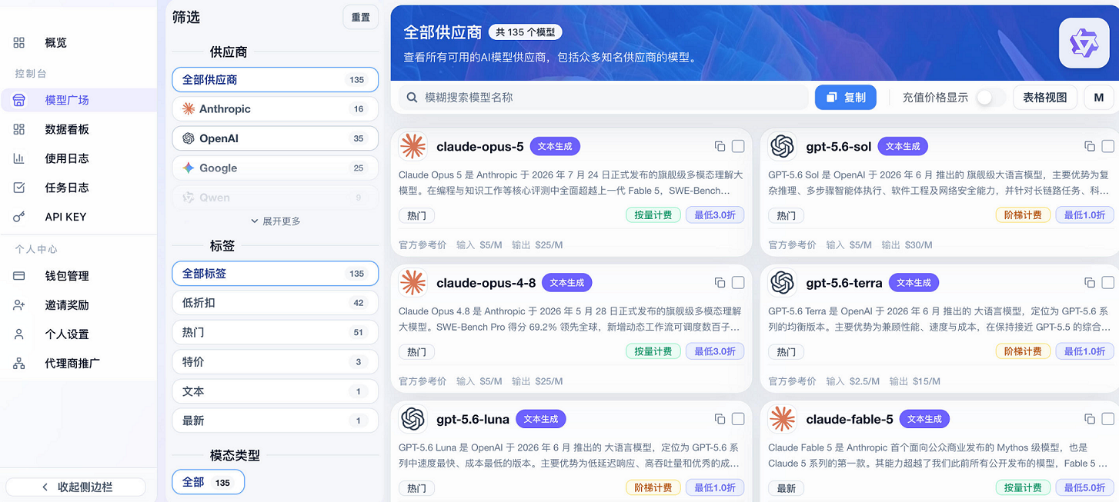Check the claude-fable-5 card checkbox
The width and height of the screenshot is (1119, 502).
(1107, 419)
